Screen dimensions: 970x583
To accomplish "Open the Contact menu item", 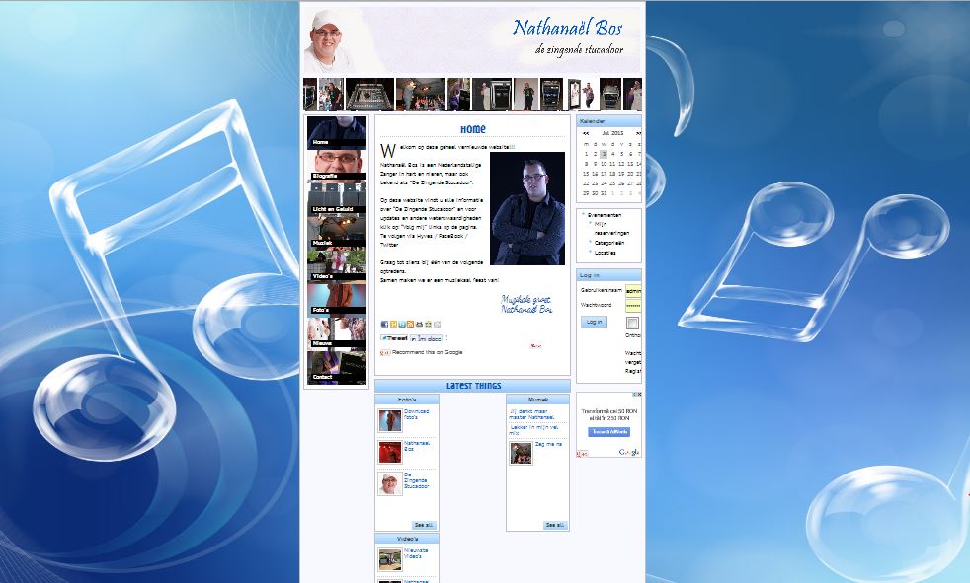I will coord(337,367).
